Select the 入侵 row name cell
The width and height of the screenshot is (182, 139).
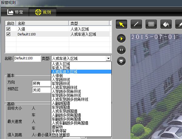[42, 29]
